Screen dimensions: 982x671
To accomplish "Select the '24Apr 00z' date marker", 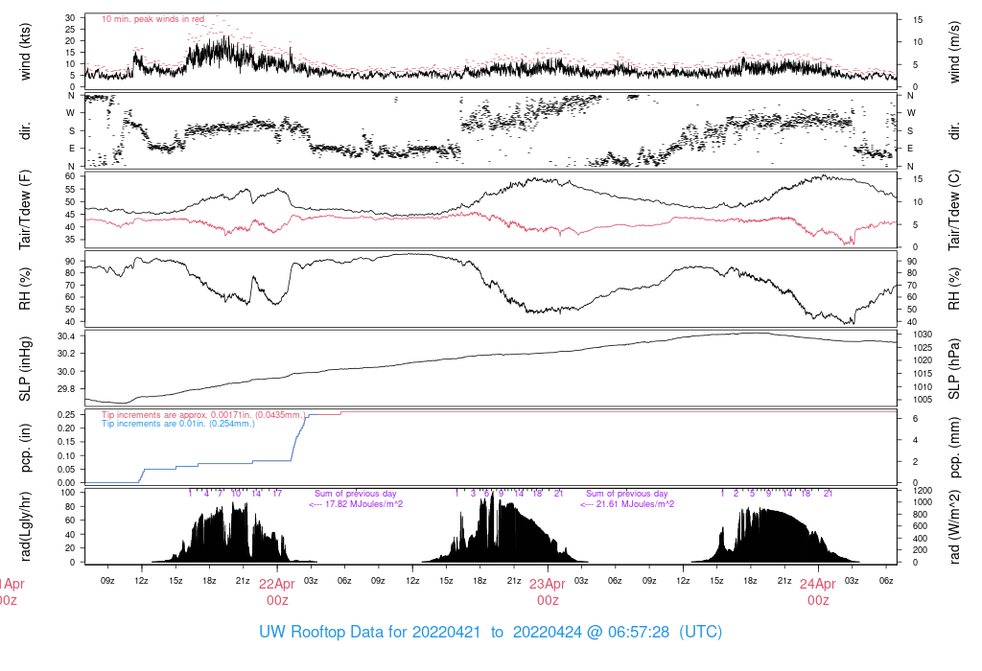I will coord(818,591).
